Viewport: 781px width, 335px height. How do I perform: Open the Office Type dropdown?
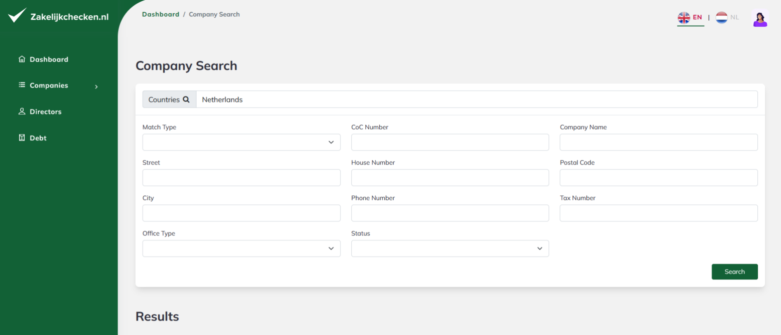[x=241, y=248]
